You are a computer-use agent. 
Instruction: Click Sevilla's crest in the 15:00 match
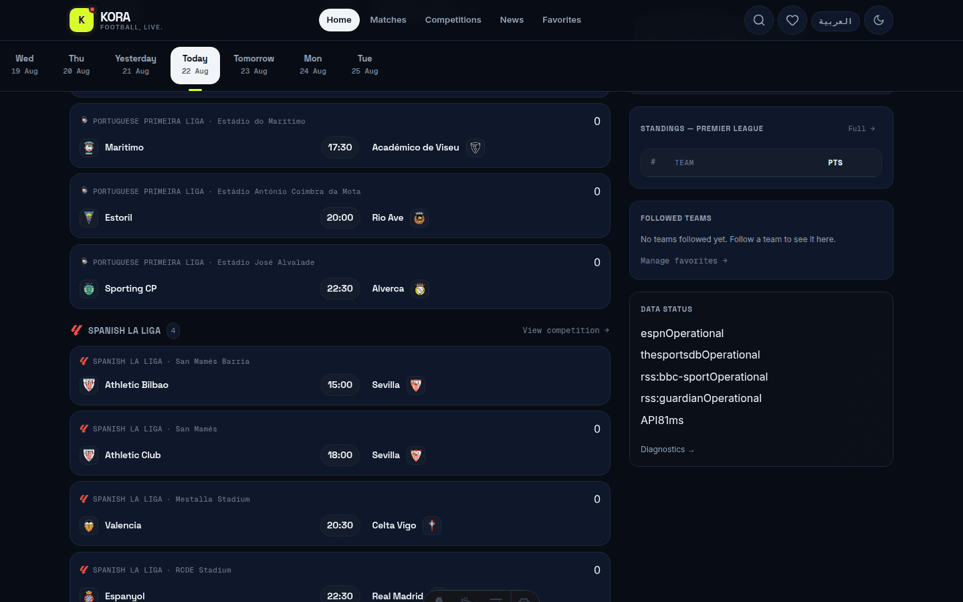(x=416, y=385)
